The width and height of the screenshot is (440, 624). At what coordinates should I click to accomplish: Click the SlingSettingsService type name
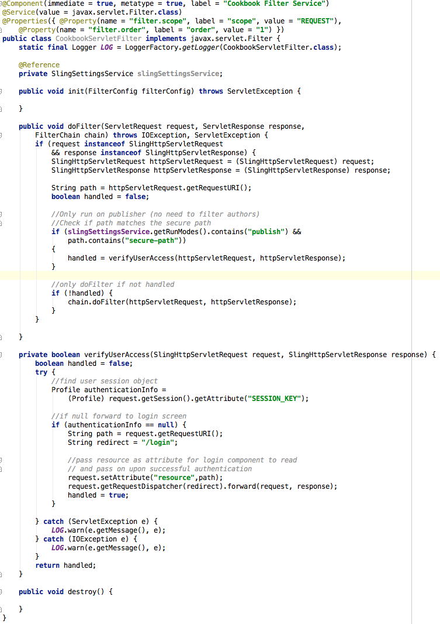[92, 74]
